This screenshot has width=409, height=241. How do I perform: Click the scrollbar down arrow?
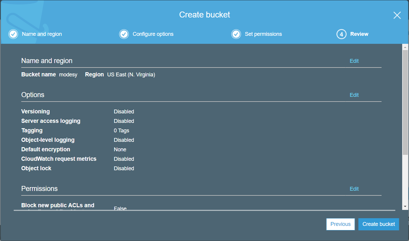coord(405,206)
